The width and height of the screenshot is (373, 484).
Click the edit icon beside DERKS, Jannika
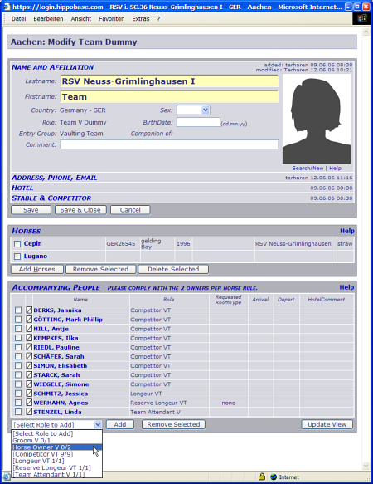click(x=29, y=310)
